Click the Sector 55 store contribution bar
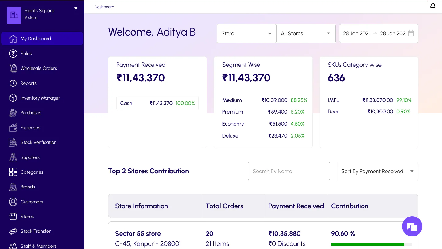 coord(371,244)
